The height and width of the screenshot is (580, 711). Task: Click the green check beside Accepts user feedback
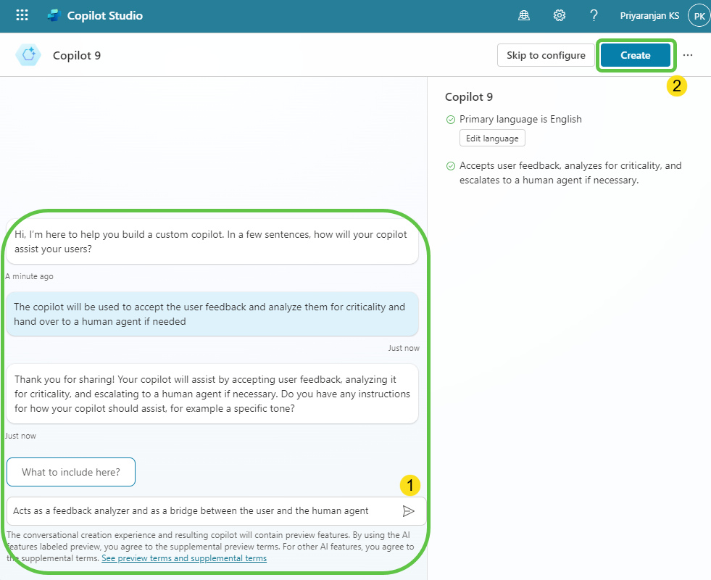(x=451, y=166)
